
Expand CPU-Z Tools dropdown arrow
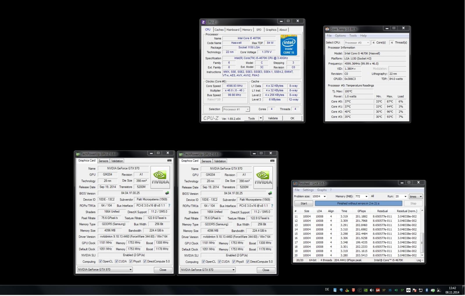261,118
